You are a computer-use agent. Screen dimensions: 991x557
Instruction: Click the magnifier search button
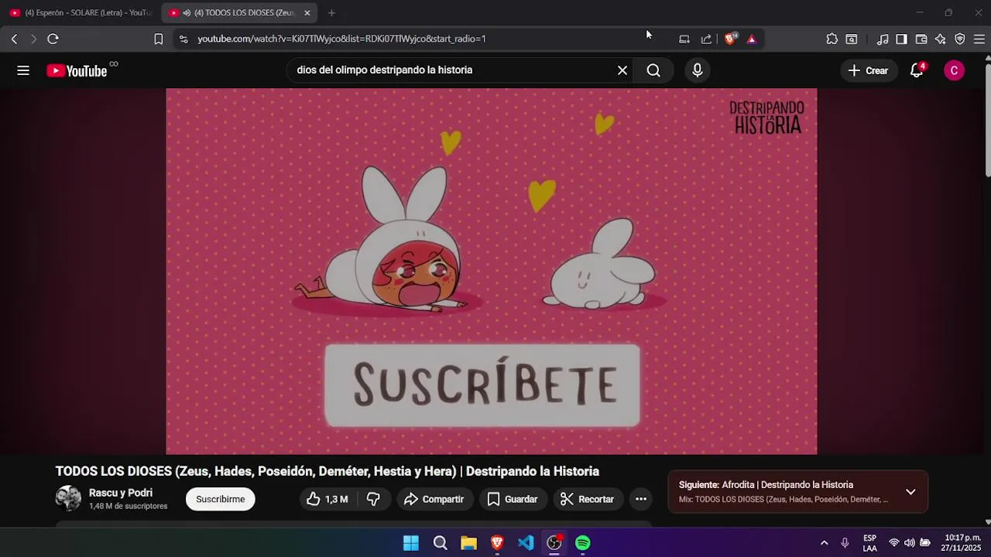tap(653, 70)
